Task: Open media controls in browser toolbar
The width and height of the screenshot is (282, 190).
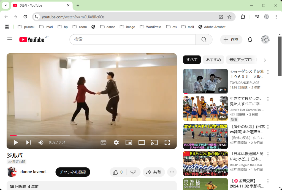Action: [257, 17]
